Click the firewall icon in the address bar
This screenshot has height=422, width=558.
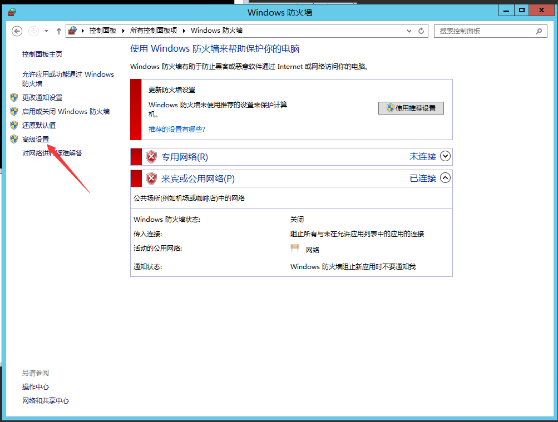72,31
